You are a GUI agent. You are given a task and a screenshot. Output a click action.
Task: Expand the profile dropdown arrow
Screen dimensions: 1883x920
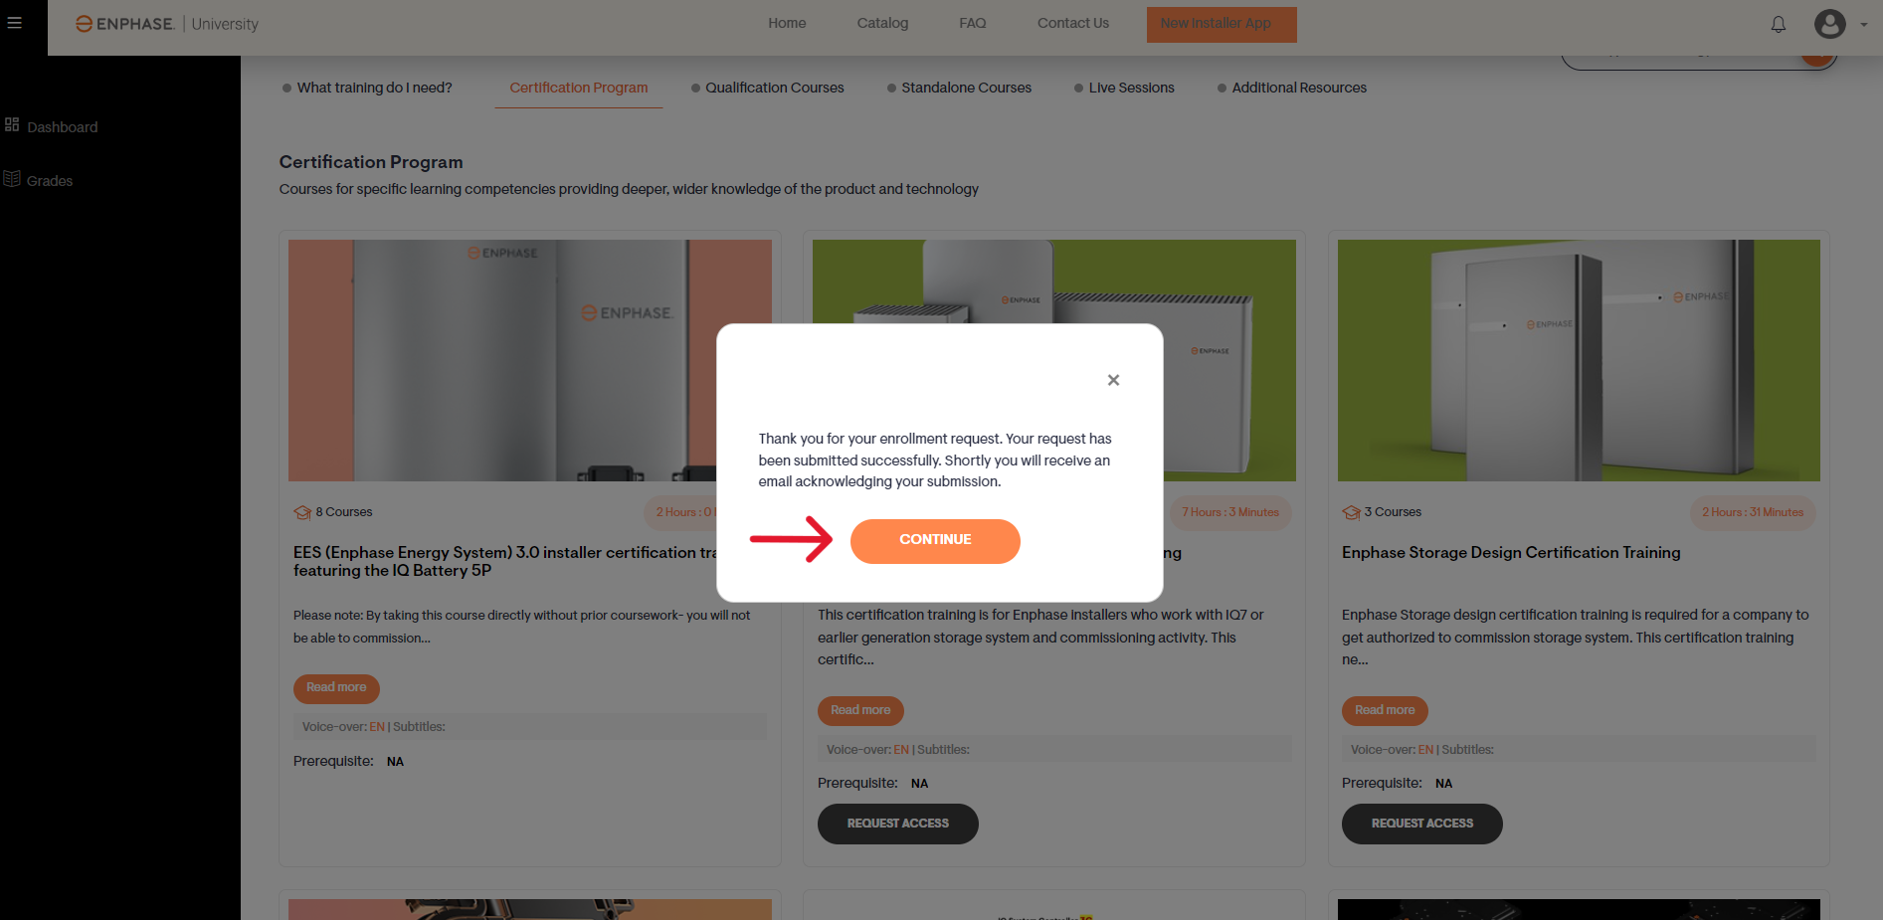(x=1864, y=25)
